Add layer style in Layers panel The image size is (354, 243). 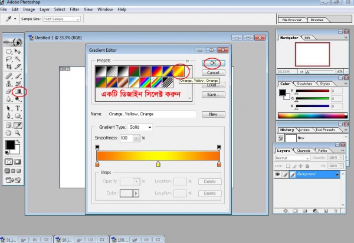point(286,211)
